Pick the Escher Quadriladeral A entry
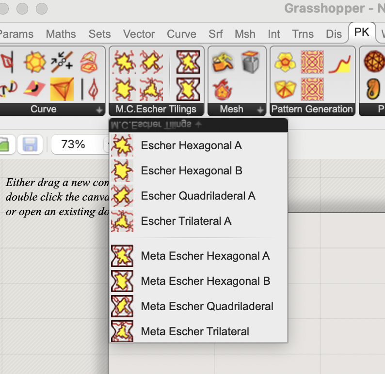Image resolution: width=385 pixels, height=374 pixels. pyautogui.click(x=198, y=196)
